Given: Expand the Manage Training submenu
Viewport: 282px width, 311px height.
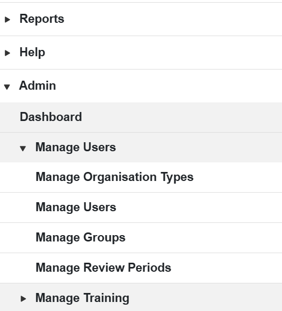Looking at the screenshot, I should (23, 298).
